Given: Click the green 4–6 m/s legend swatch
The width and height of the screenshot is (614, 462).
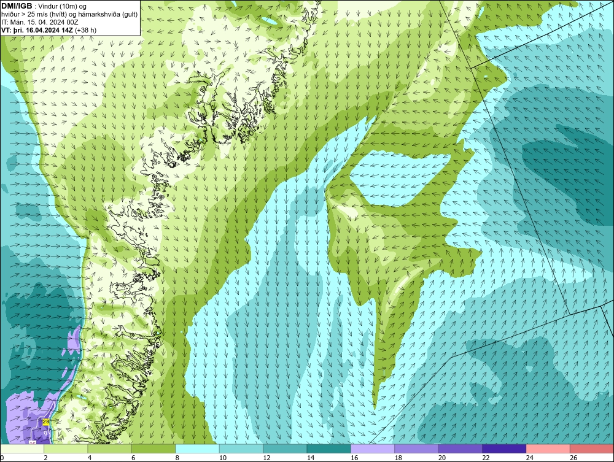Looking at the screenshot, I should pyautogui.click(x=110, y=449).
